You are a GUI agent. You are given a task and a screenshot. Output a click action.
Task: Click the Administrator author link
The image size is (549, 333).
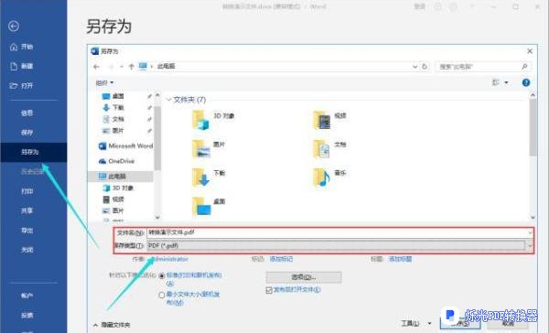tap(169, 259)
